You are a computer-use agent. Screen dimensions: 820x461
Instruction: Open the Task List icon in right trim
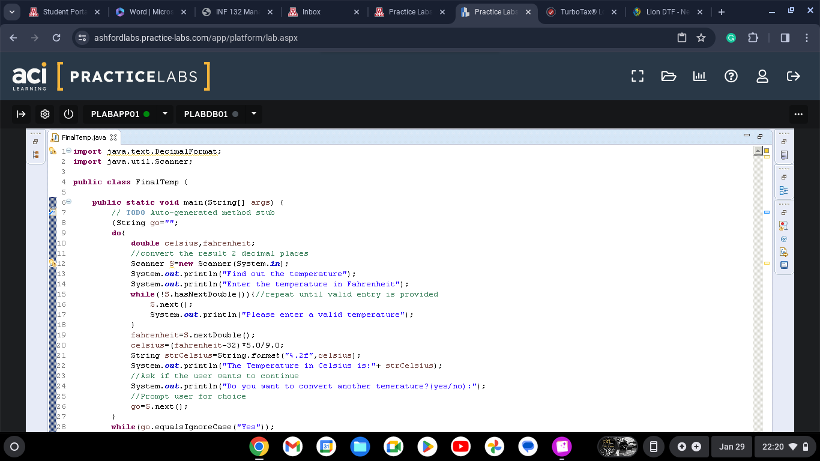[x=784, y=155]
